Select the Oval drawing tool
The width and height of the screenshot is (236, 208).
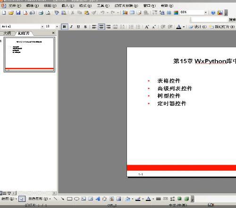[x=76, y=199]
